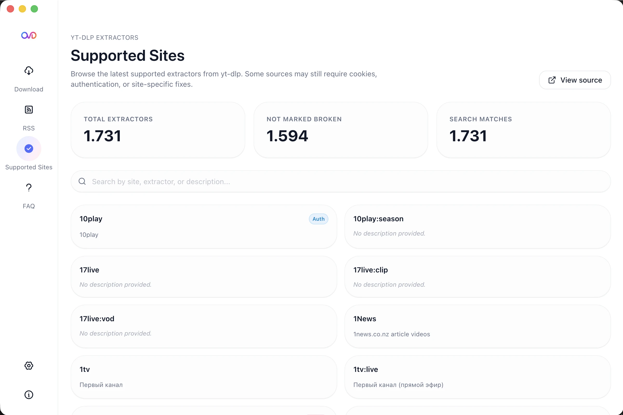Select the 1tv extractor title
Screen dimensions: 623x415
(84, 369)
